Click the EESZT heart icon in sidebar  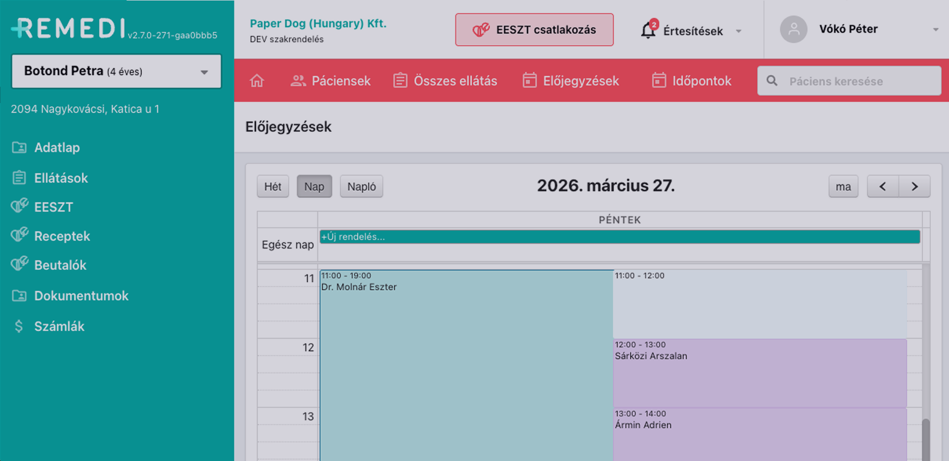pyautogui.click(x=19, y=206)
